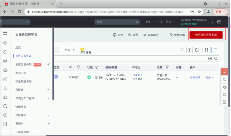Image resolution: width=231 pixels, height=136 pixels.
Task: Open 总览 in sidebar
Action: click(x=18, y=48)
